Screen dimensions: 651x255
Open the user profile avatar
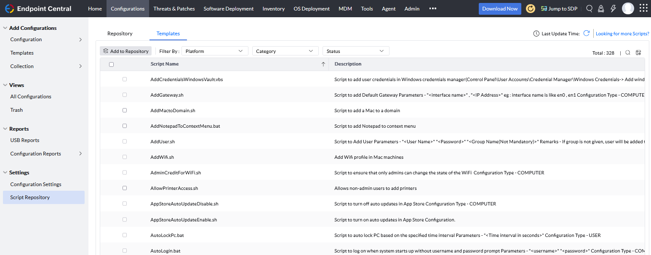628,8
